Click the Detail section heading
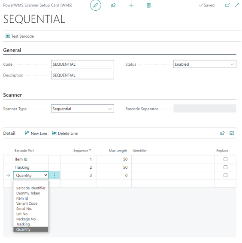 (9, 133)
